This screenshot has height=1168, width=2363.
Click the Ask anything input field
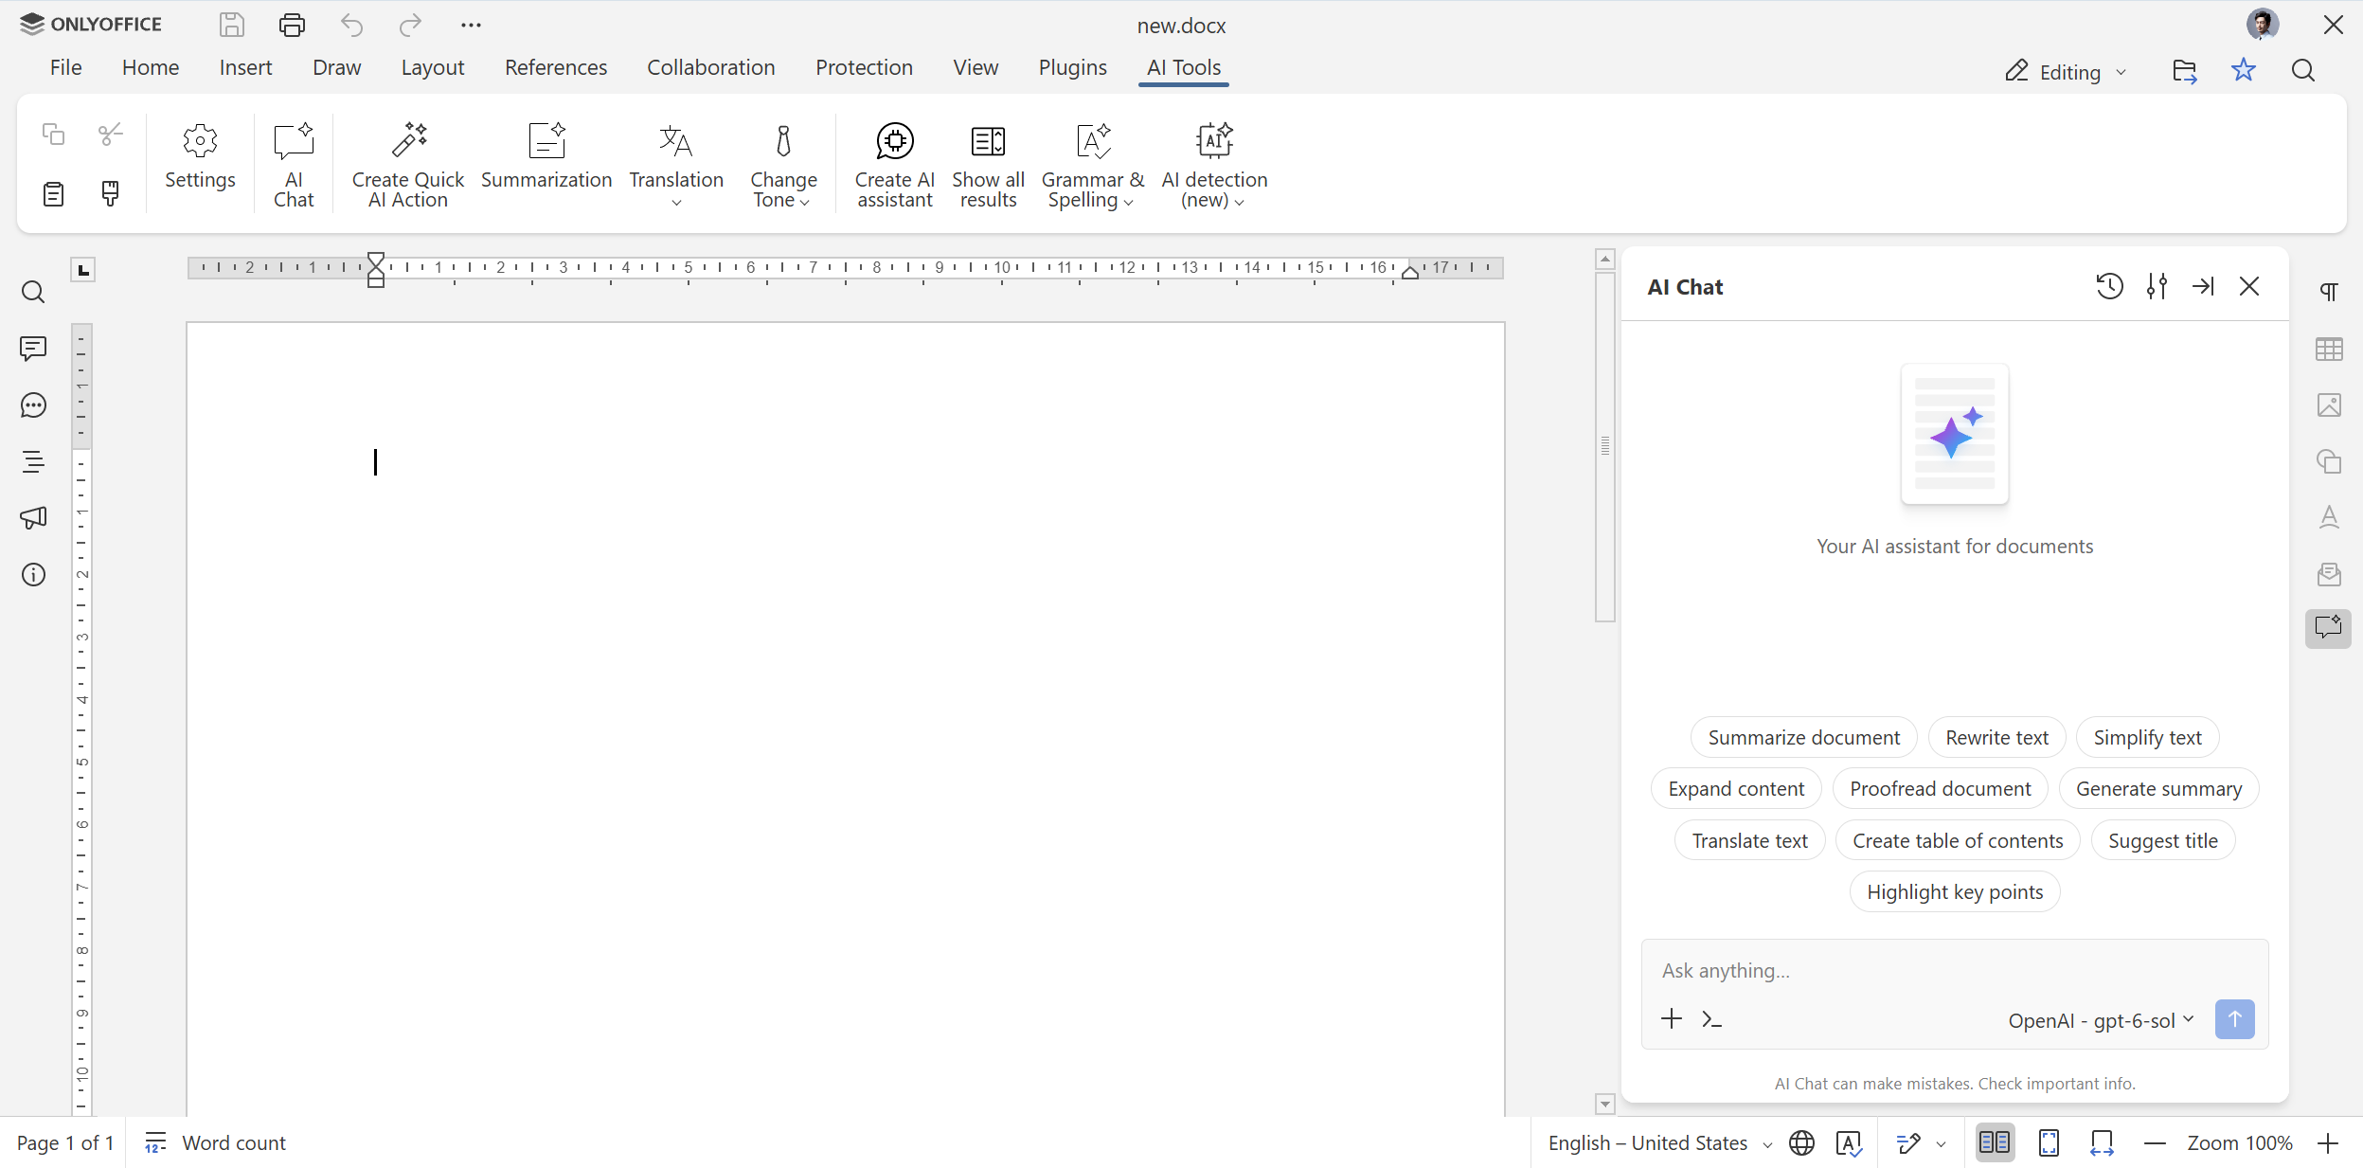[1954, 970]
